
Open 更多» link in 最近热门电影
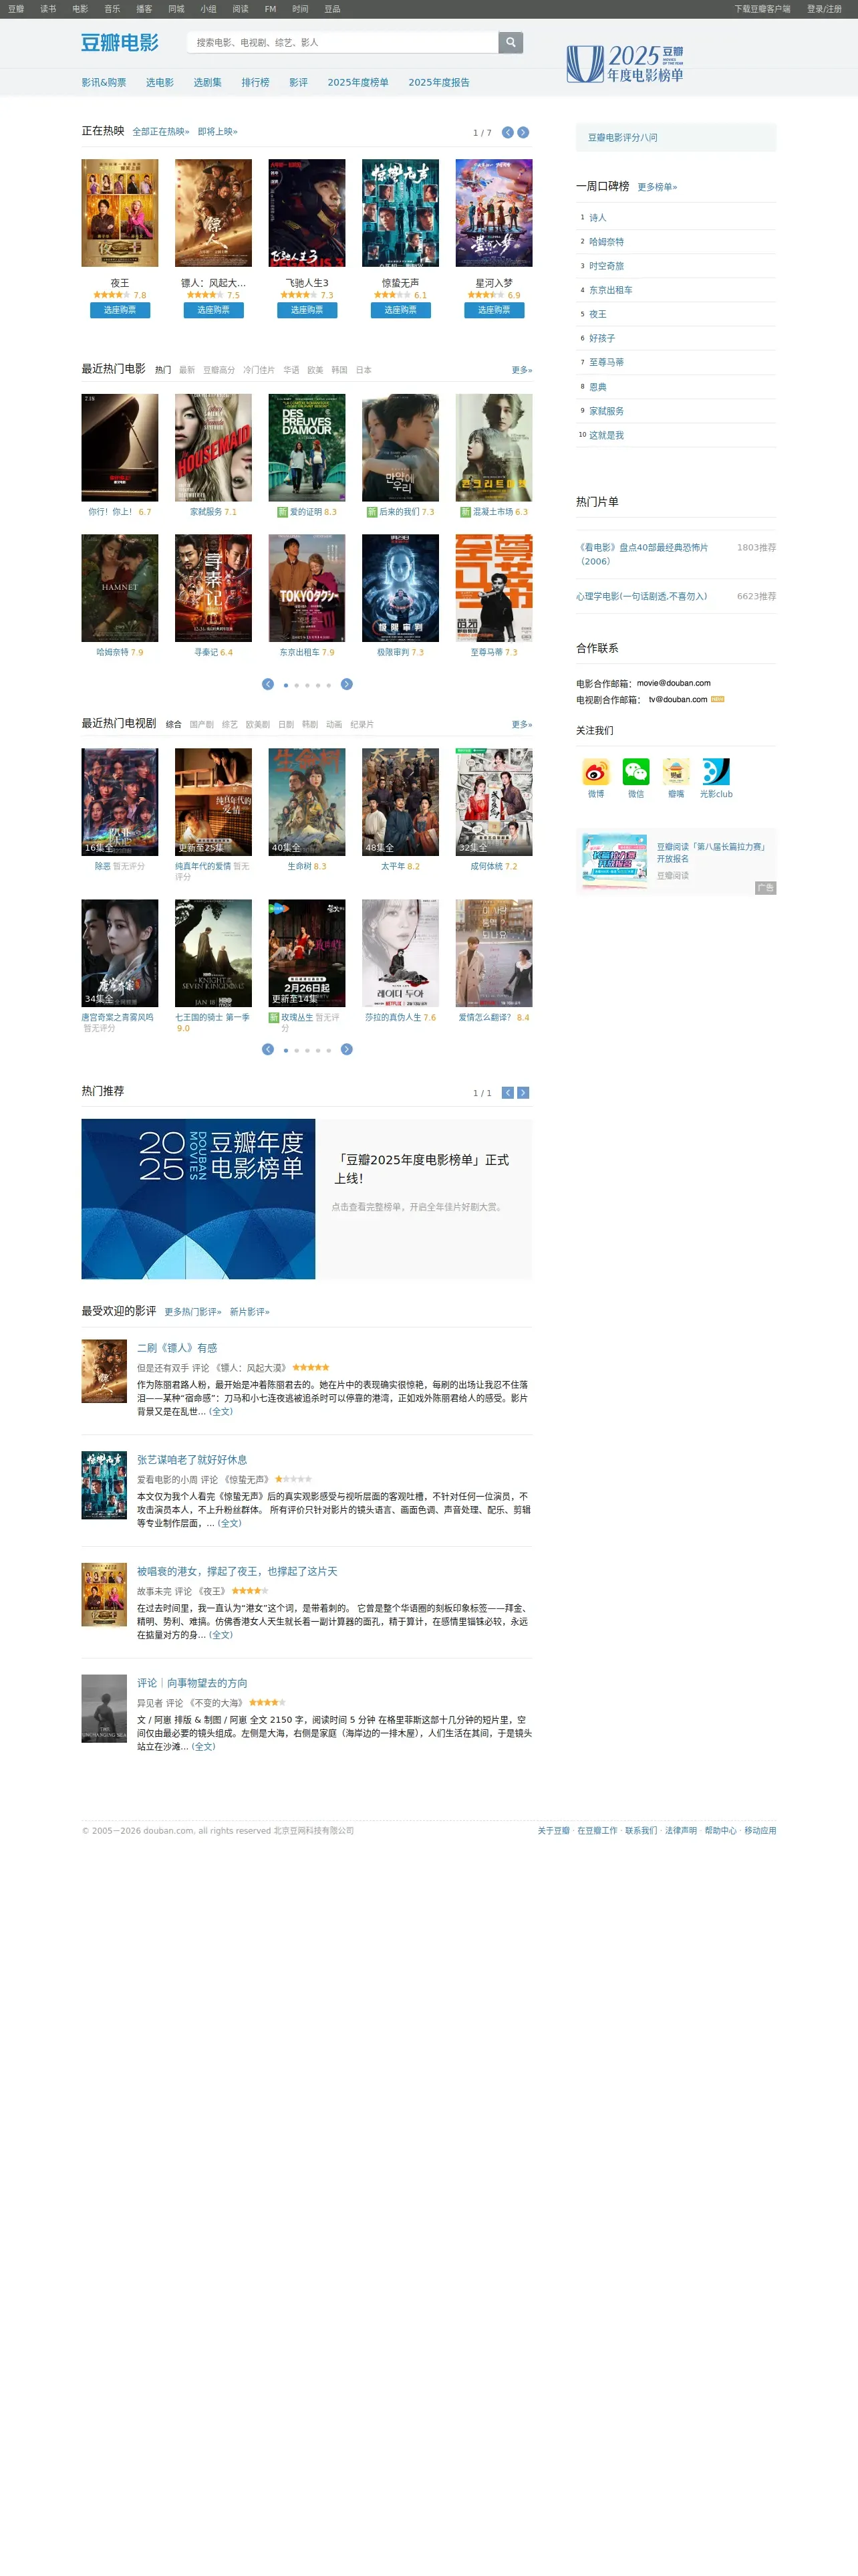coord(521,370)
